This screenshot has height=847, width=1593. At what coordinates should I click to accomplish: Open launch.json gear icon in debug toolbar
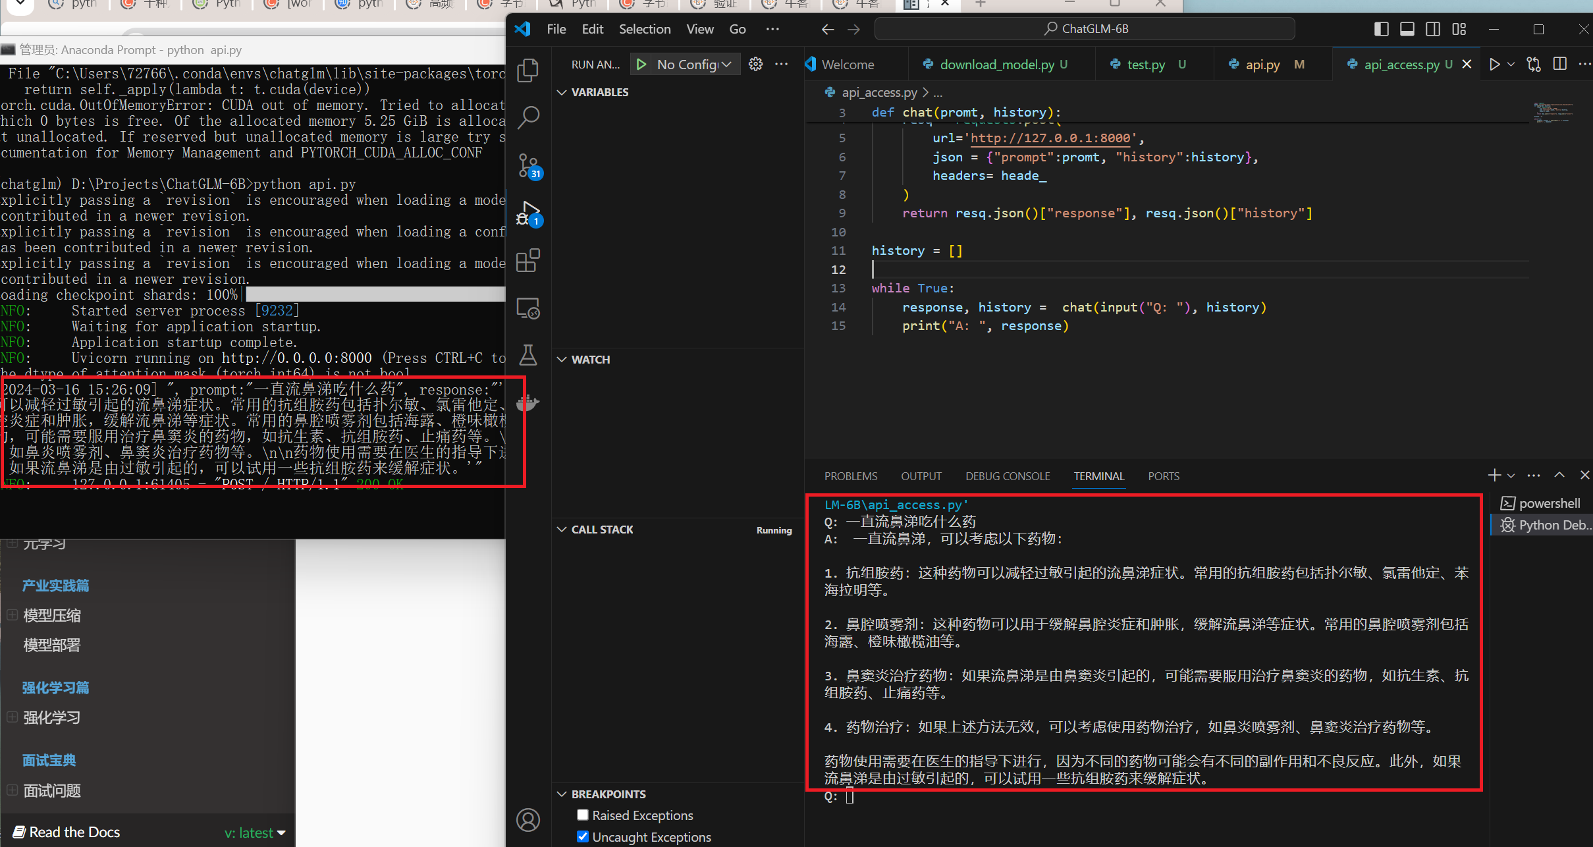[755, 65]
